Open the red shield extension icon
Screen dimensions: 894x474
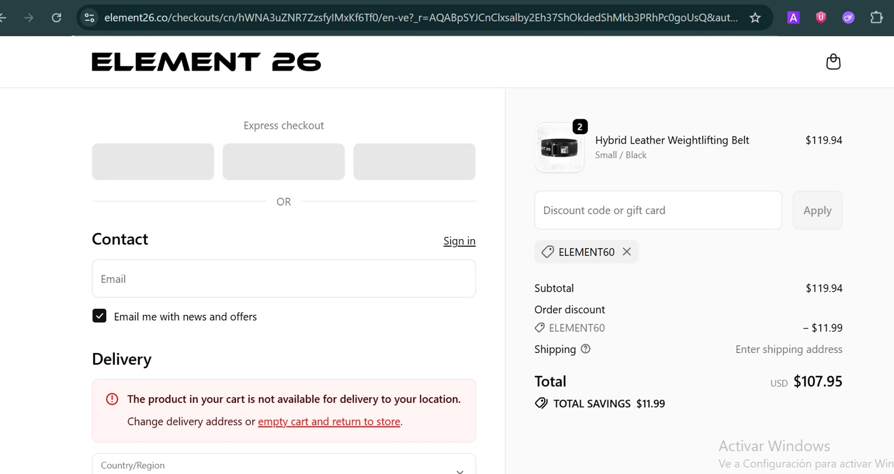click(x=821, y=17)
